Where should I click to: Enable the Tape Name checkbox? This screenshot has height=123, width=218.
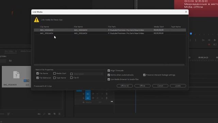[x=54, y=78]
